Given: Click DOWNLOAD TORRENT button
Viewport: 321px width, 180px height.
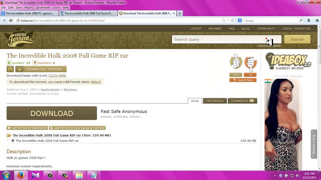Looking at the screenshot, I should point(41,69).
